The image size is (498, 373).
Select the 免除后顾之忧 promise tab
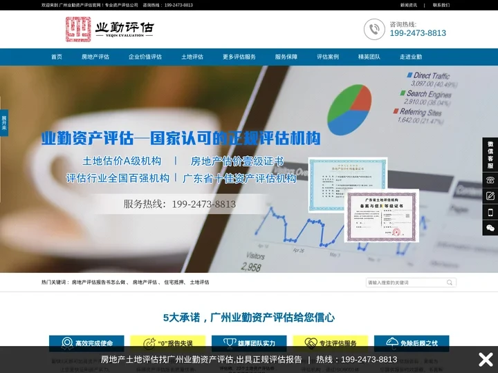click(412, 343)
